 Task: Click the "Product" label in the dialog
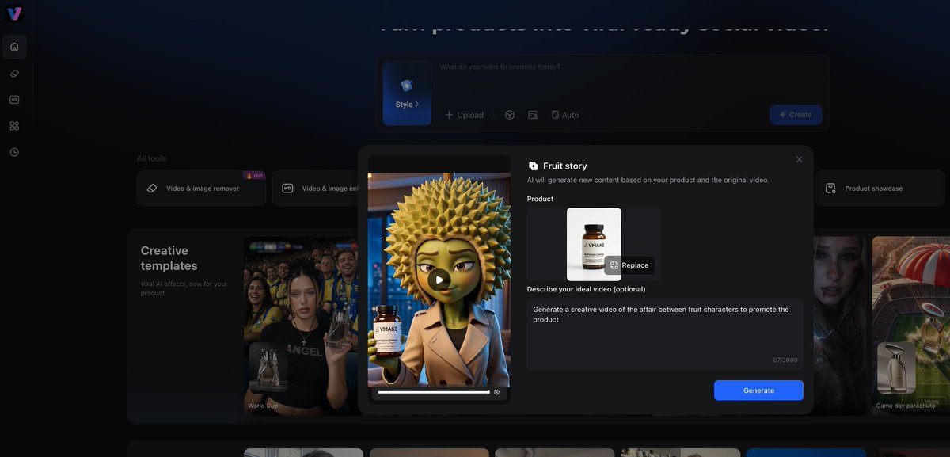pos(541,199)
